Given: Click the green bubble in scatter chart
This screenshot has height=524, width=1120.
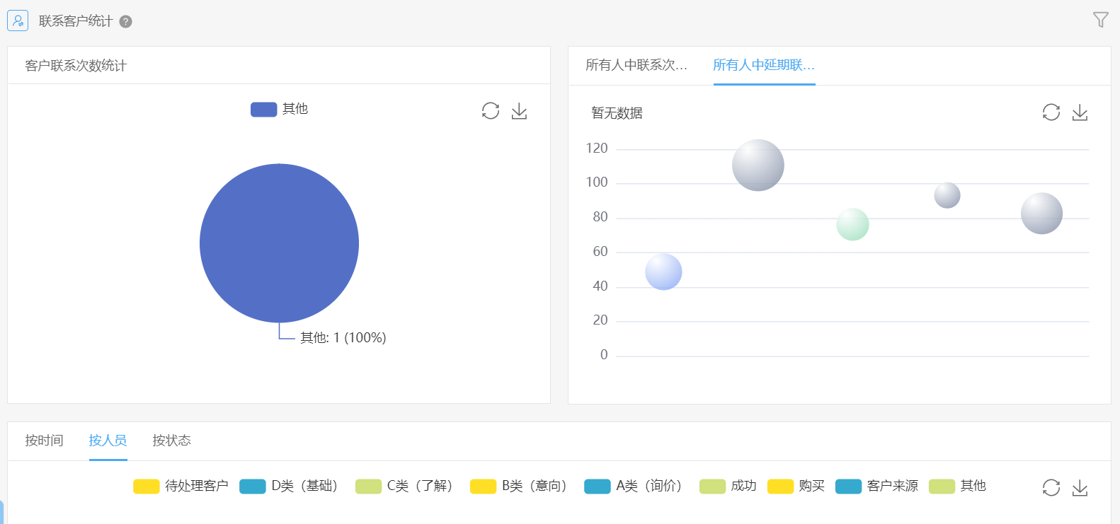Looking at the screenshot, I should point(852,224).
